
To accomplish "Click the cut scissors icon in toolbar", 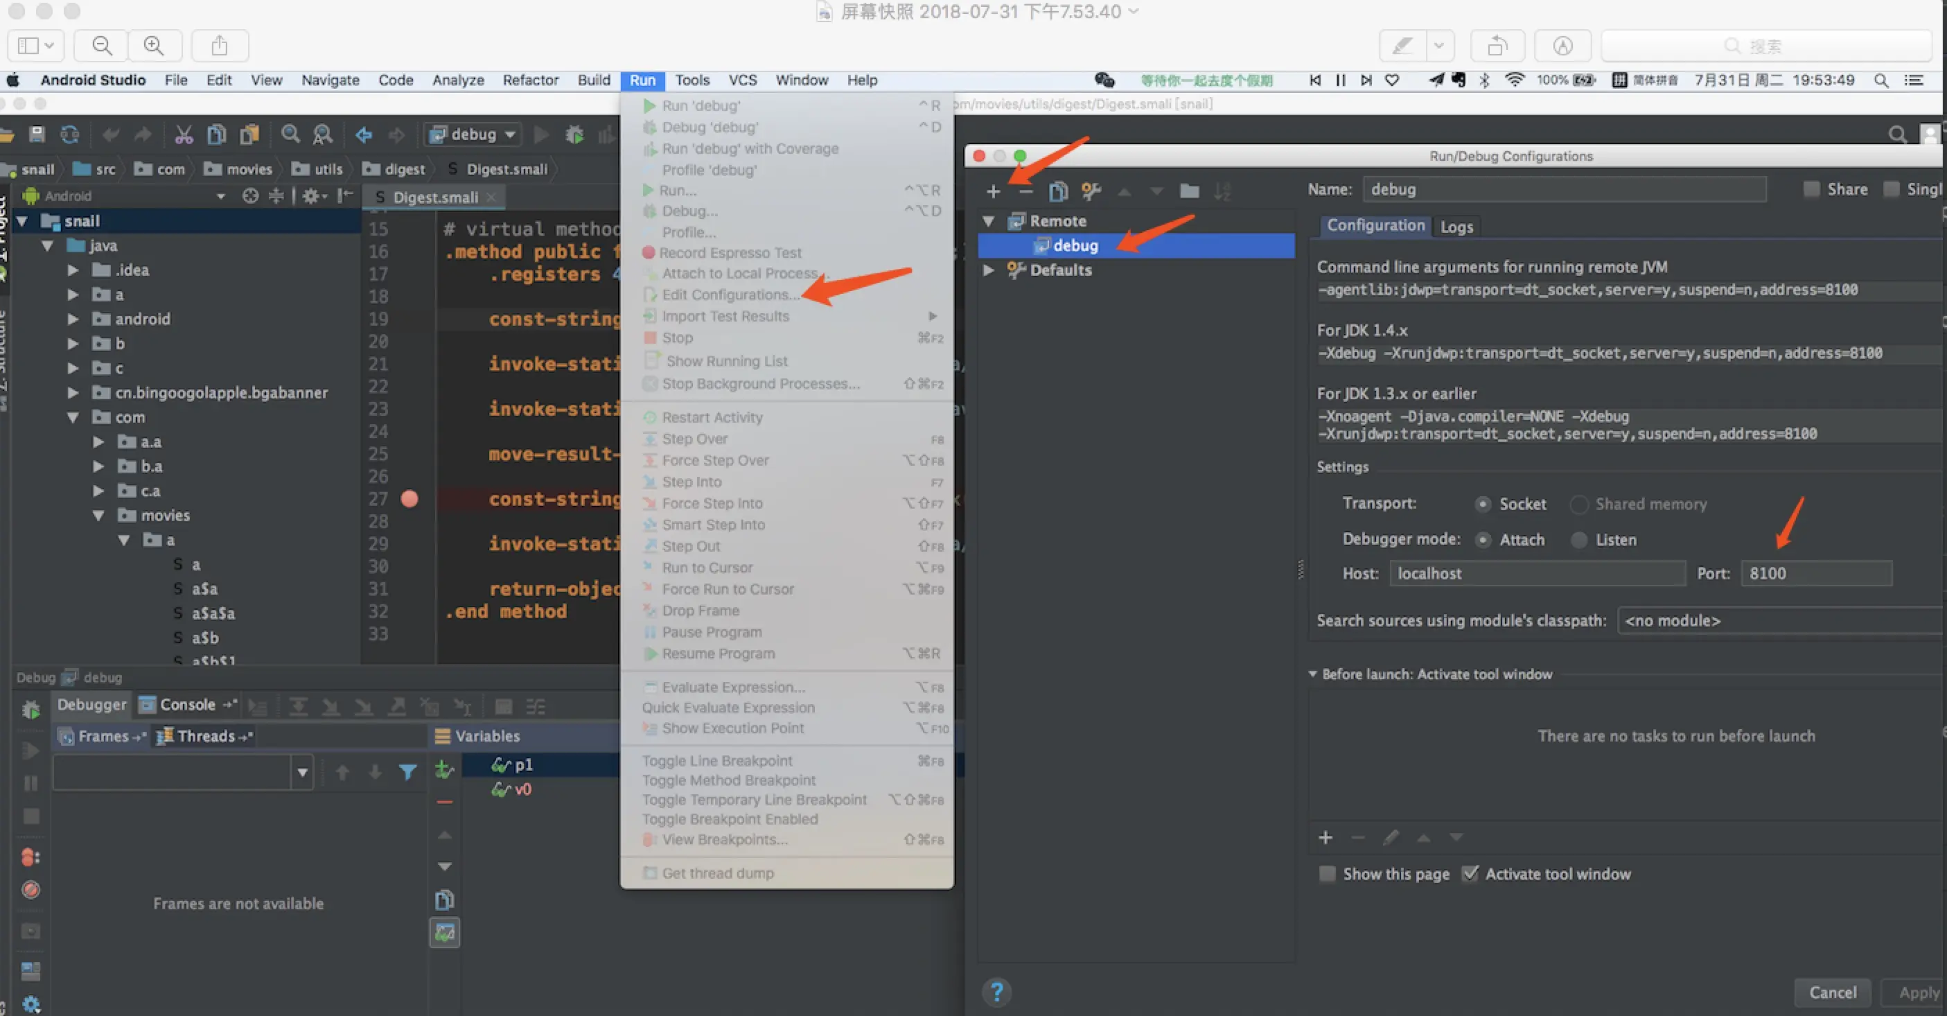I will tap(183, 134).
